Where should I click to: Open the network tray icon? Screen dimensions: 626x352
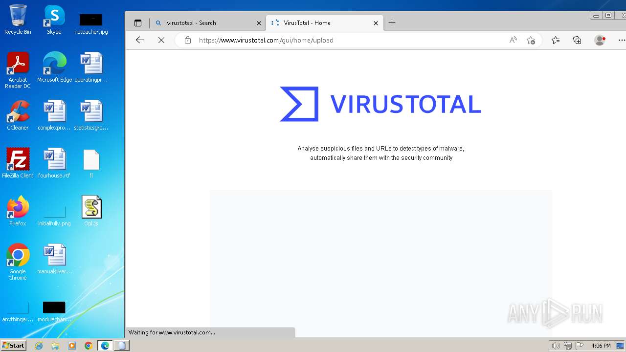[568, 346]
